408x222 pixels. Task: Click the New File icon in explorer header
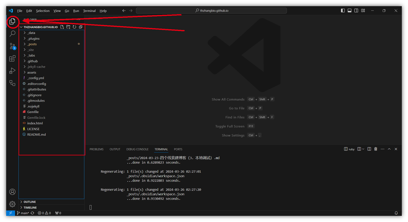[62, 27]
